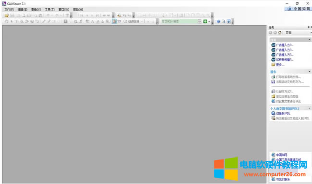Open the 帮助(H) menu

tap(78, 10)
